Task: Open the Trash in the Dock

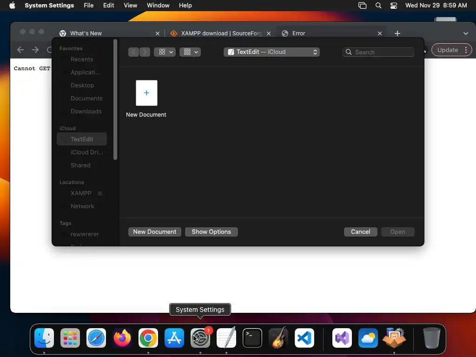Action: 432,338
